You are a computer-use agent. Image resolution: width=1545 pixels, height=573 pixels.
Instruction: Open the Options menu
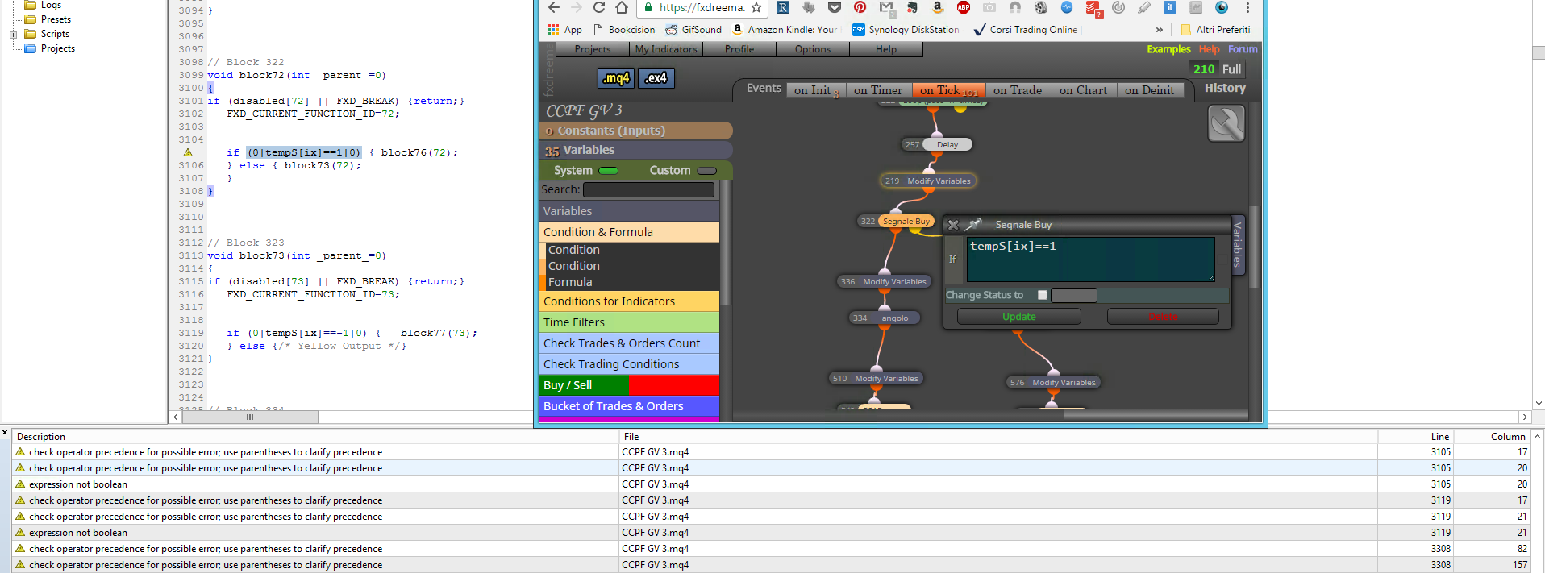point(812,49)
